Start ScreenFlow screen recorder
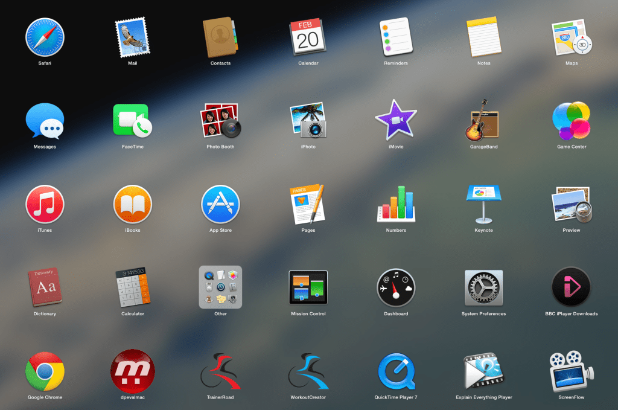The height and width of the screenshot is (410, 618). [571, 371]
